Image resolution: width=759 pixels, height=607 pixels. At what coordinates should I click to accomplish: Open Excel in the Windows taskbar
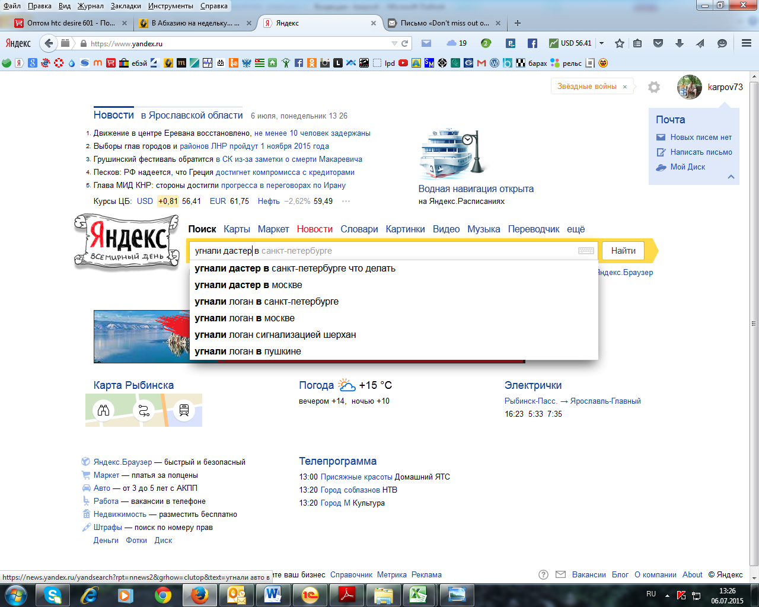420,595
